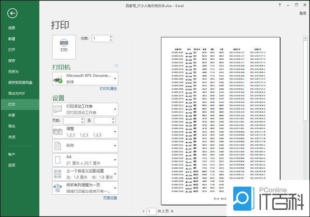Select 导出为PDF in the sidebar
310x217 pixels.
[16, 94]
